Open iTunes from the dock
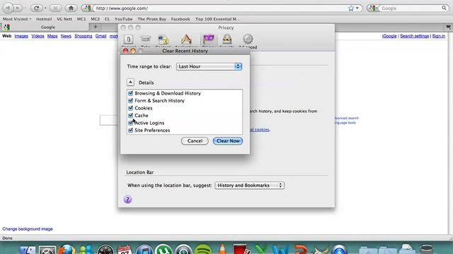 [144, 250]
